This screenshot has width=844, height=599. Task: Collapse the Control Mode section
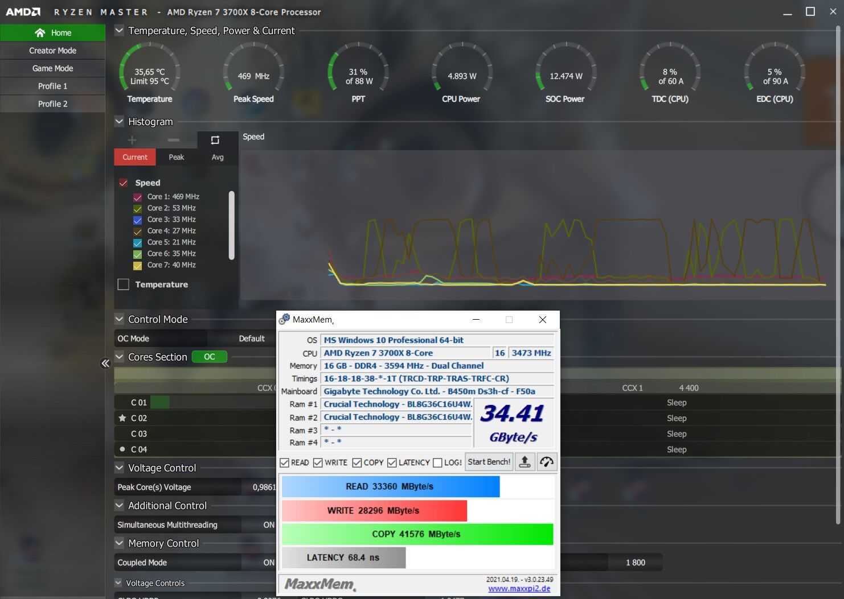[119, 319]
